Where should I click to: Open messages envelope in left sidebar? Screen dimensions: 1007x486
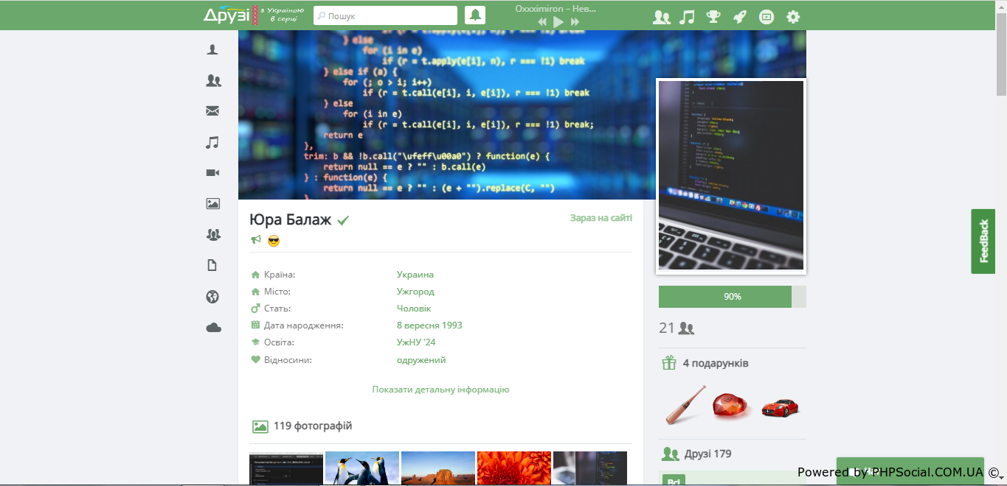(x=213, y=111)
